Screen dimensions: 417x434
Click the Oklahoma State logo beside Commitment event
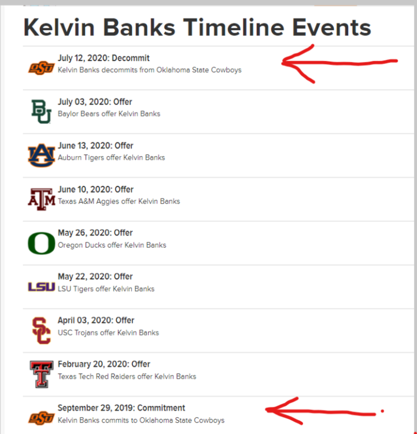coord(42,417)
